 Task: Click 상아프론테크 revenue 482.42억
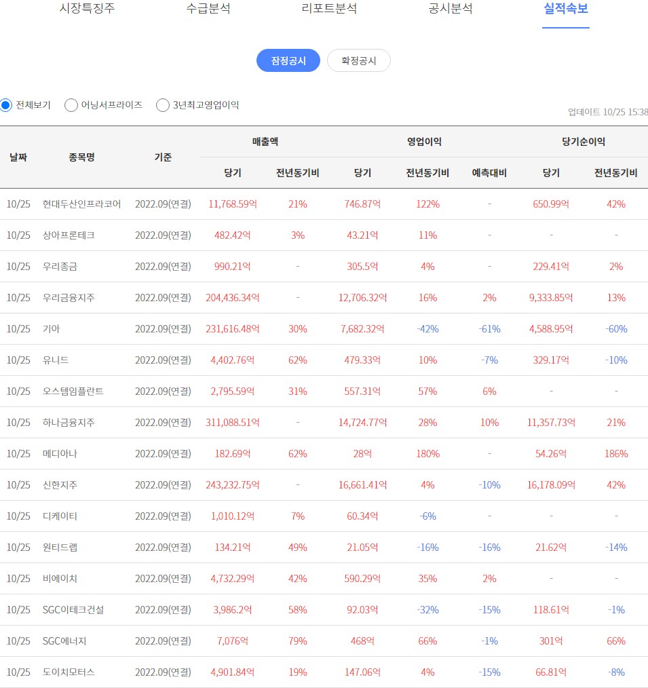point(233,235)
